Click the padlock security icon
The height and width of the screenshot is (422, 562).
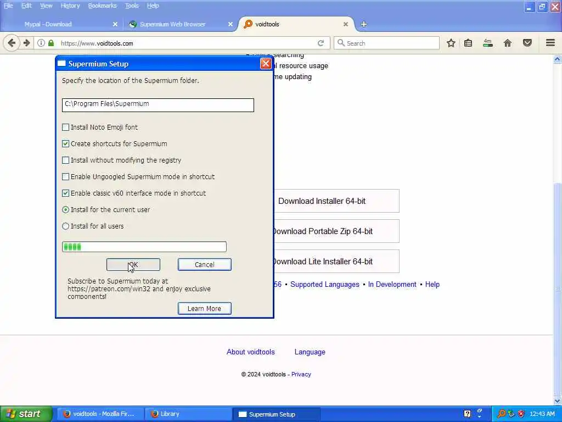click(51, 43)
